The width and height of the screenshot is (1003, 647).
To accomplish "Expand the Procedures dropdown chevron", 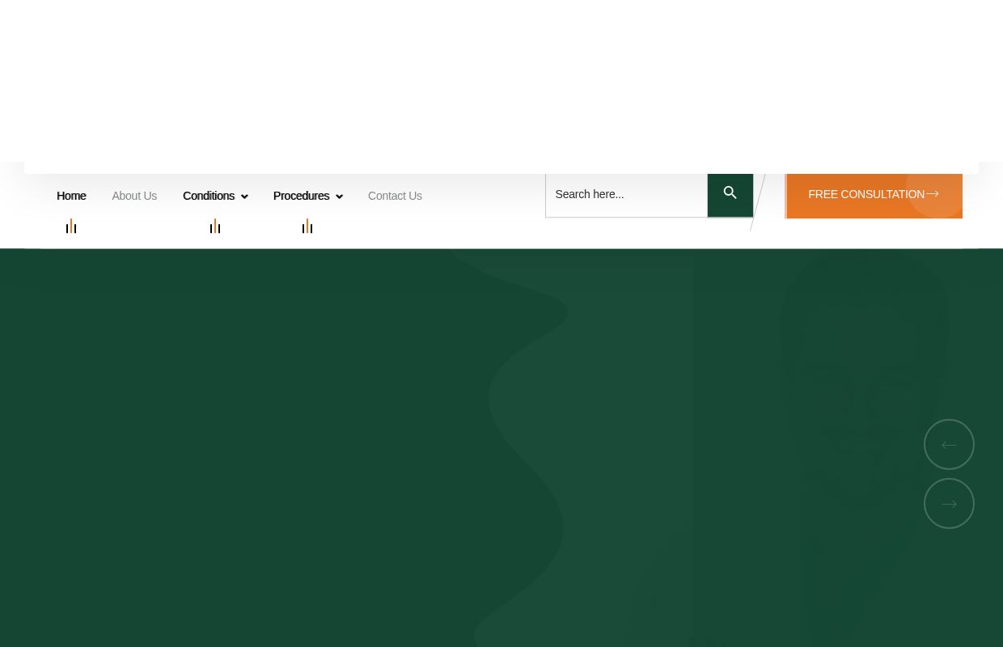I will point(339,197).
